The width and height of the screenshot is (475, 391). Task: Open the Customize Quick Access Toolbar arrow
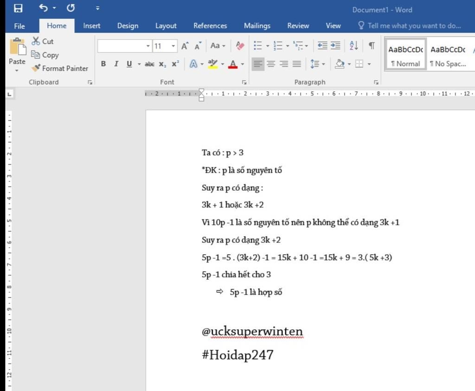97,8
